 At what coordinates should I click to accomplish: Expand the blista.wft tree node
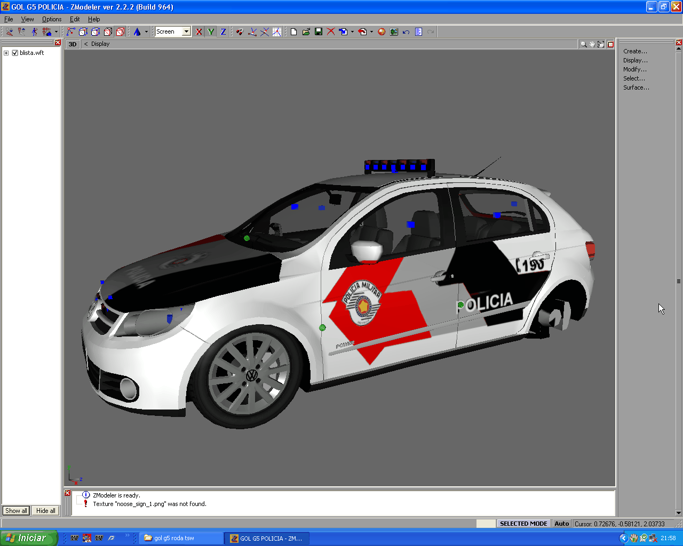tap(5, 53)
